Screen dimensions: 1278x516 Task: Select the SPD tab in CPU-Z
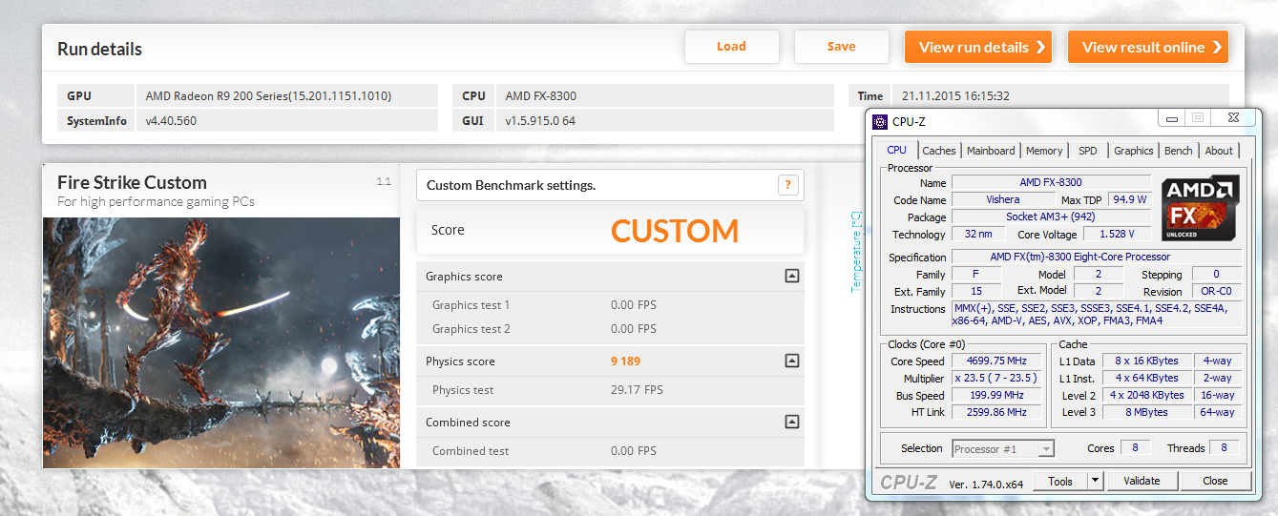pos(1088,151)
